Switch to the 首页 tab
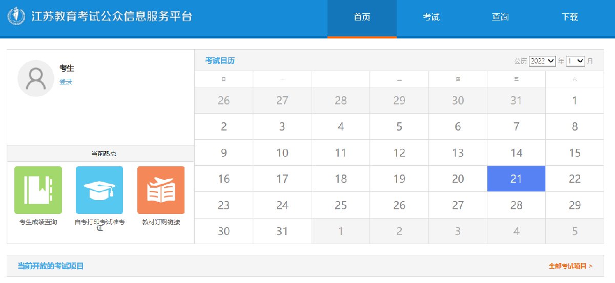The width and height of the screenshot is (615, 283). pyautogui.click(x=362, y=17)
